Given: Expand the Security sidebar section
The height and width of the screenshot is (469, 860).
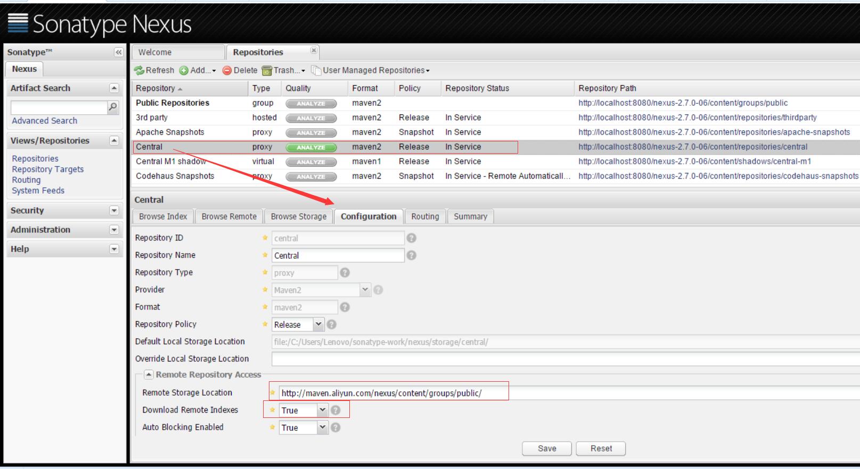Looking at the screenshot, I should tap(114, 211).
